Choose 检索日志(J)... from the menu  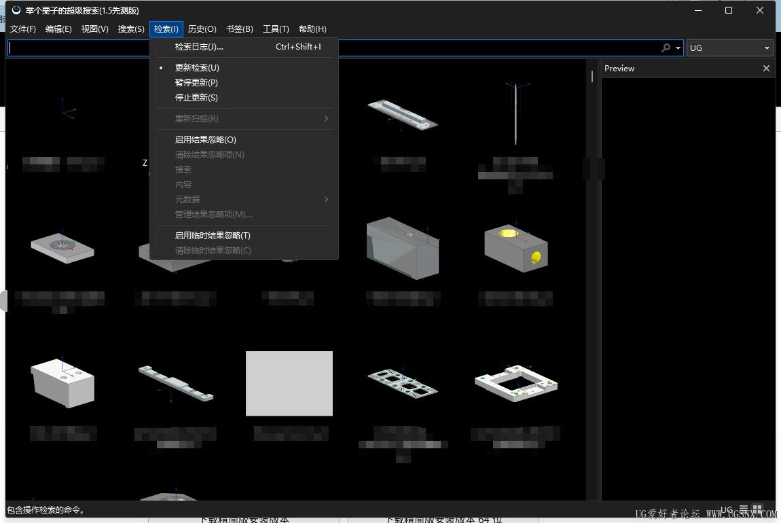pos(244,47)
